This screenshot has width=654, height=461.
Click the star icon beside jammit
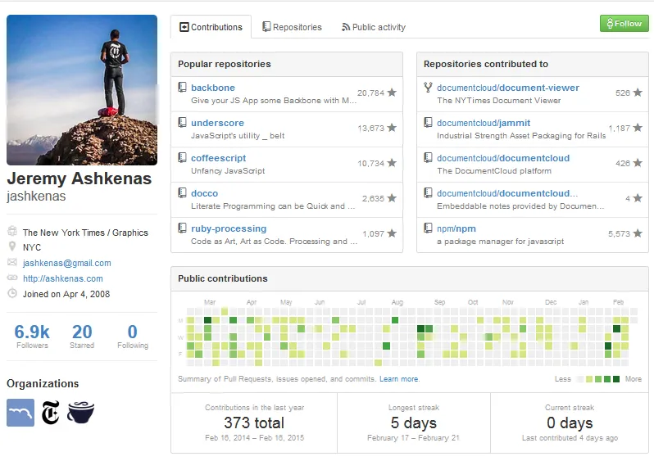(x=638, y=128)
